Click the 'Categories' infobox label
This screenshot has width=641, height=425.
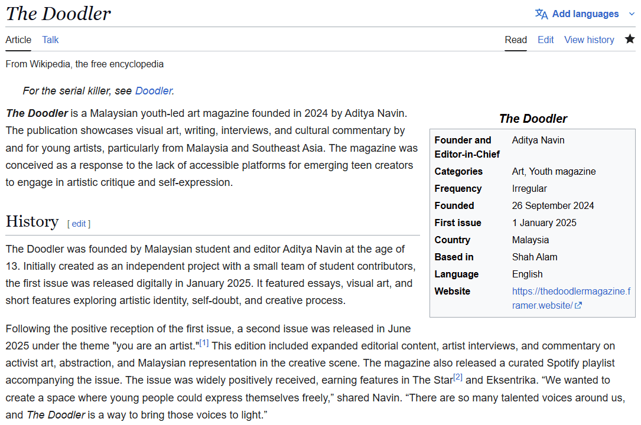pyautogui.click(x=458, y=171)
